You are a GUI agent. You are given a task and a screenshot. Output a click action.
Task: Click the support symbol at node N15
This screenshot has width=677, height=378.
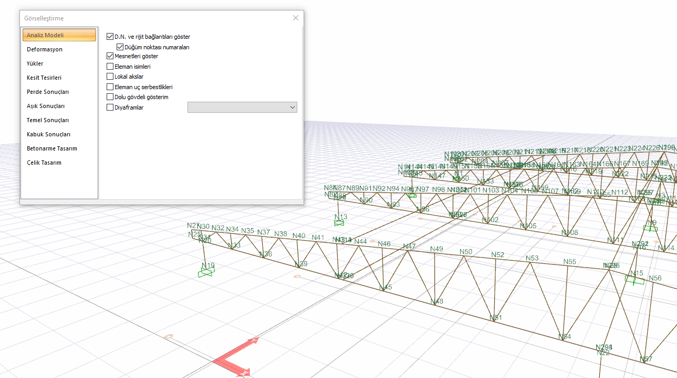pyautogui.click(x=634, y=280)
